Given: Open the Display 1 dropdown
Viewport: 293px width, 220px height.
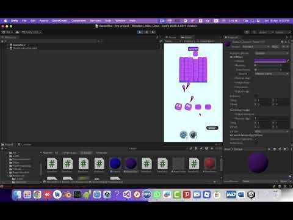Looking at the screenshot, I should [x=189, y=41].
